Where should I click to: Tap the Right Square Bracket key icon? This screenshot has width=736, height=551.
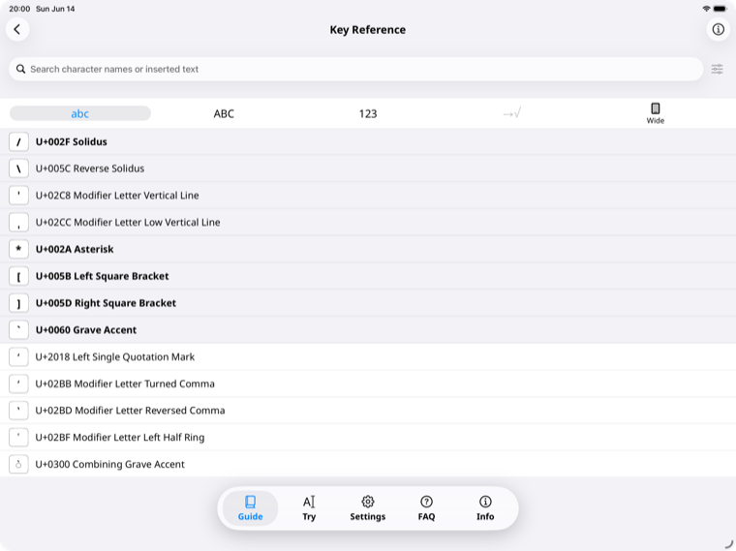(18, 303)
